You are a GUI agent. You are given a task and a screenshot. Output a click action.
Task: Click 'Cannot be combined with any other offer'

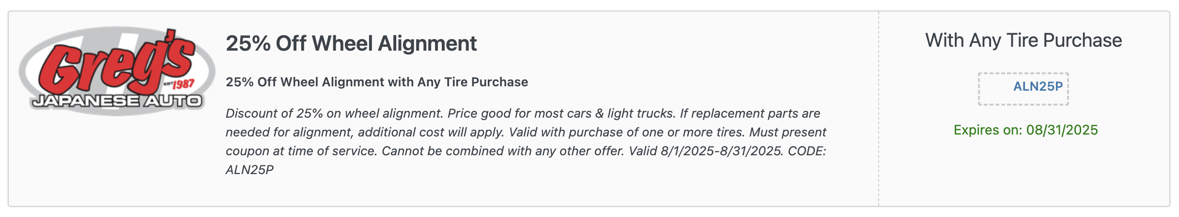coord(502,151)
